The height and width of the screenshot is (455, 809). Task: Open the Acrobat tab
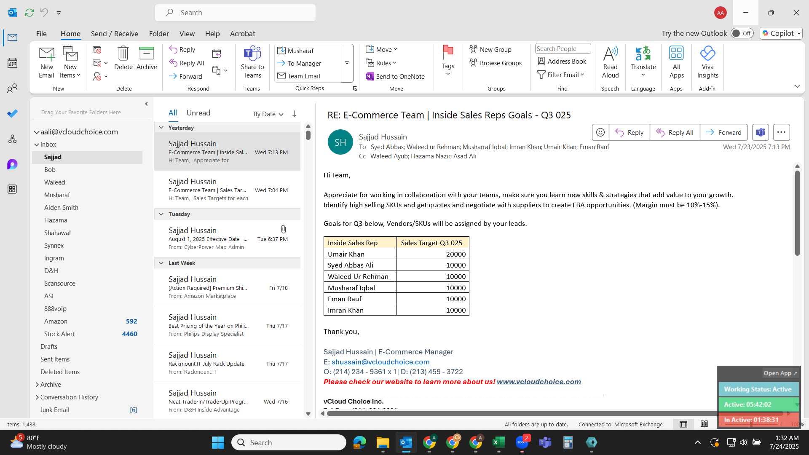(x=242, y=34)
